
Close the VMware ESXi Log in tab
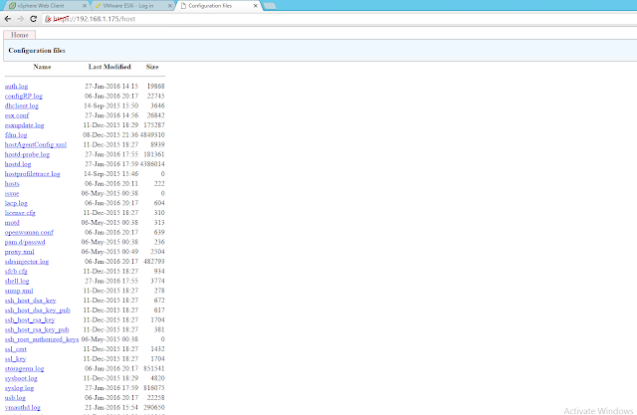click(170, 6)
